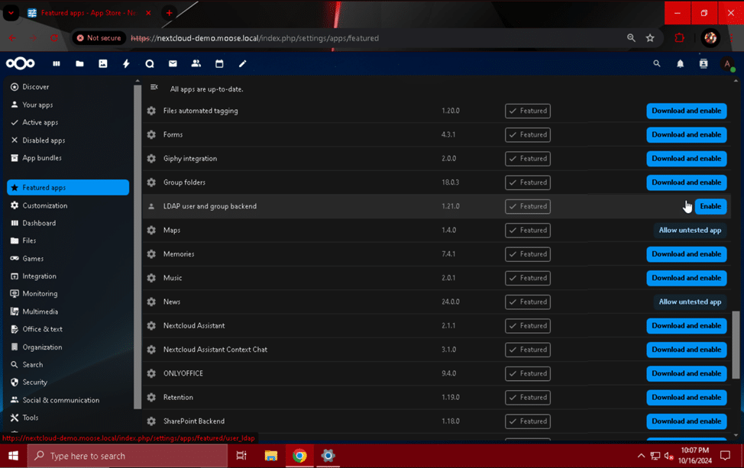Download and enable Giphy integration
The height and width of the screenshot is (468, 744).
tap(686, 158)
